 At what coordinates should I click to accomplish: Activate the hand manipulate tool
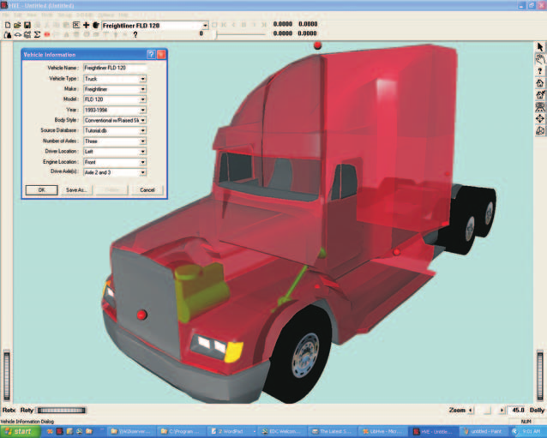click(540, 59)
